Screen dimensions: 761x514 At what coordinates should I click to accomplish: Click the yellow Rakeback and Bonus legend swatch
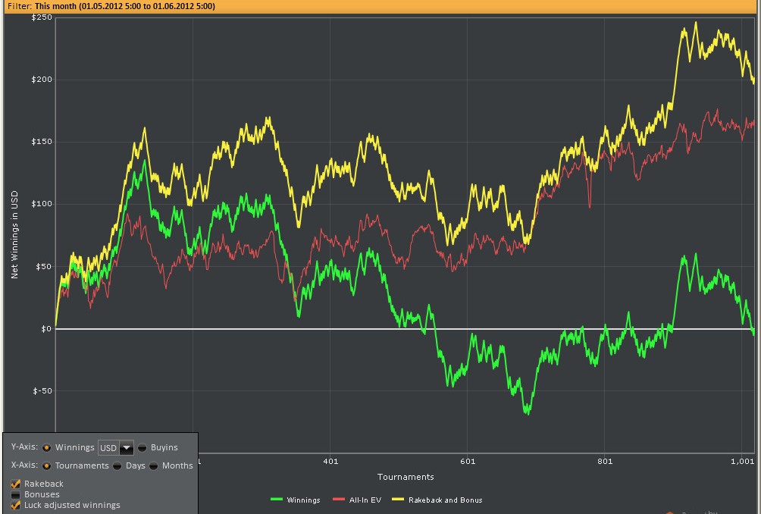point(398,500)
